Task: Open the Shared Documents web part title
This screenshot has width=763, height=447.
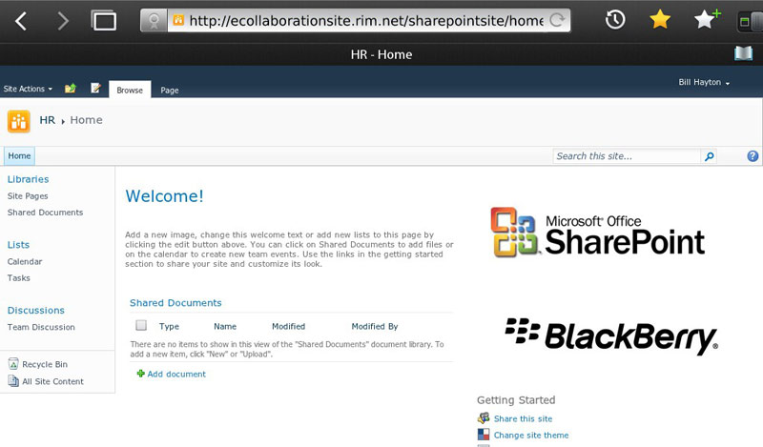Action: click(175, 303)
